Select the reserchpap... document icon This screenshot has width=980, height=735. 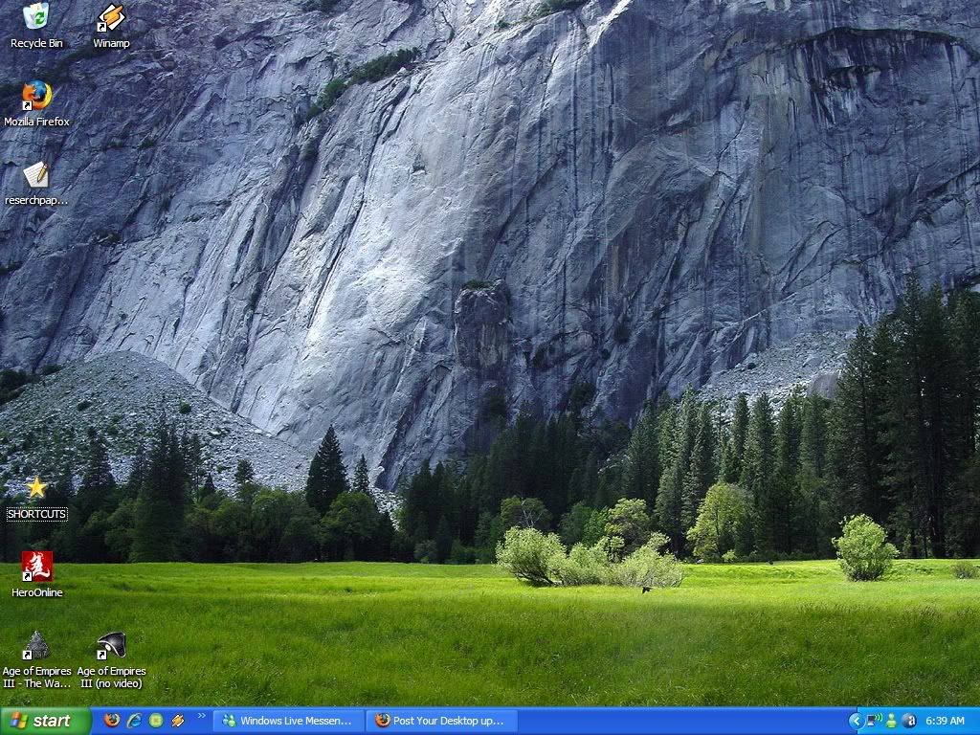click(x=36, y=183)
